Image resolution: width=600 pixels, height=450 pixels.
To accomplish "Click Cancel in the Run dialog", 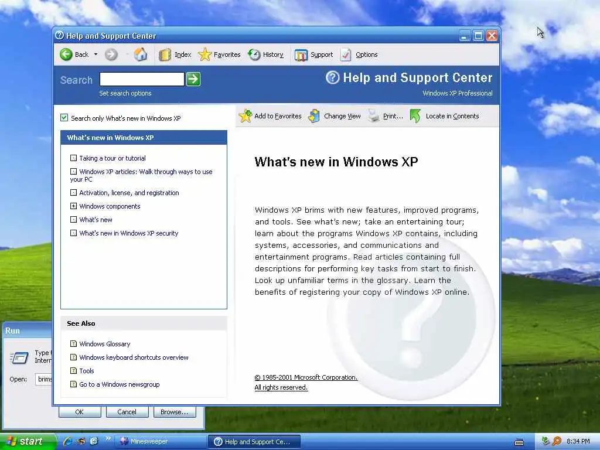I will 127,412.
